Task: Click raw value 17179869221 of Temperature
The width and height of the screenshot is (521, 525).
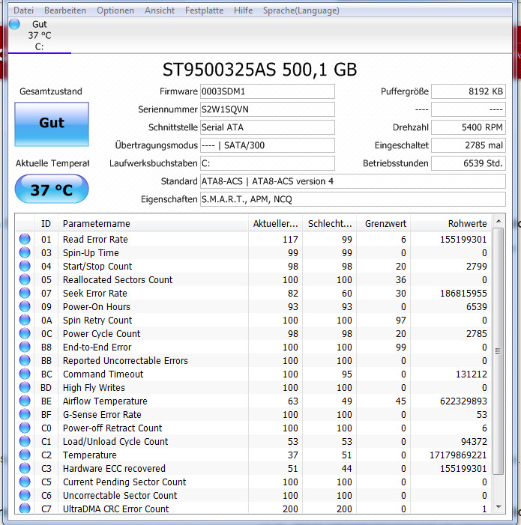Action: [x=458, y=455]
